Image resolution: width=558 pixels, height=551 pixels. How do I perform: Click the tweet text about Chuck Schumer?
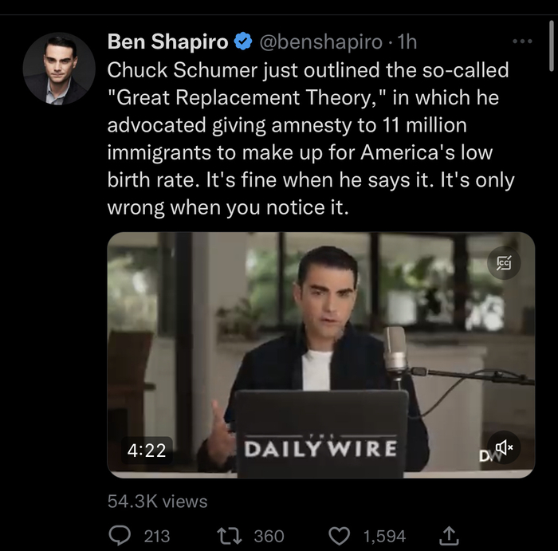(311, 140)
